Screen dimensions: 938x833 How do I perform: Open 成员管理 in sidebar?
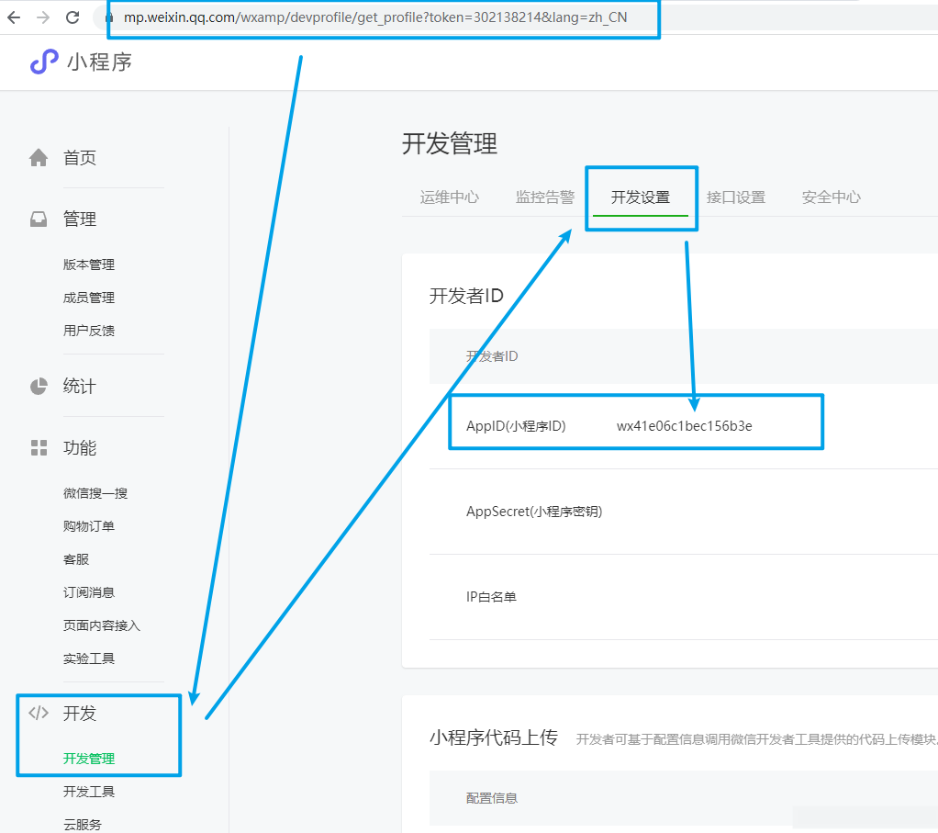click(x=88, y=298)
